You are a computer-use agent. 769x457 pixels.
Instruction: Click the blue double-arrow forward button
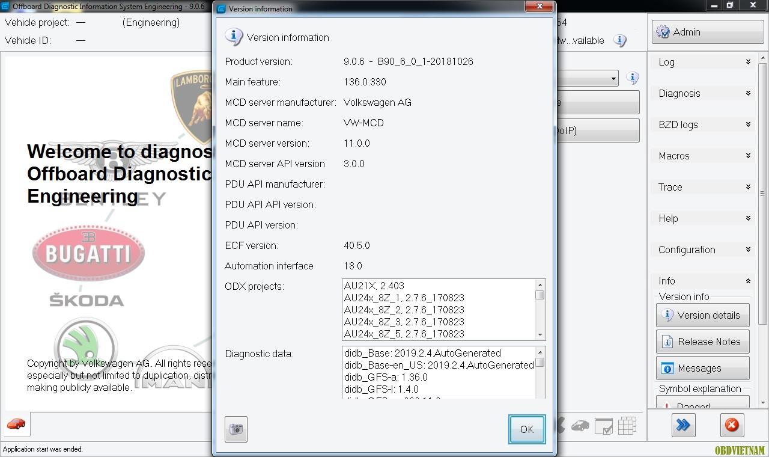683,425
